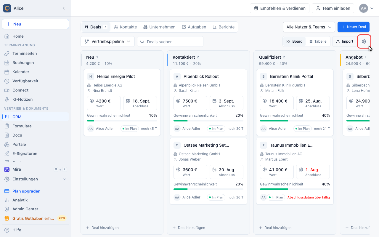379x237 pixels.
Task: Click Empfehlen & verdienen button
Action: click(x=280, y=8)
